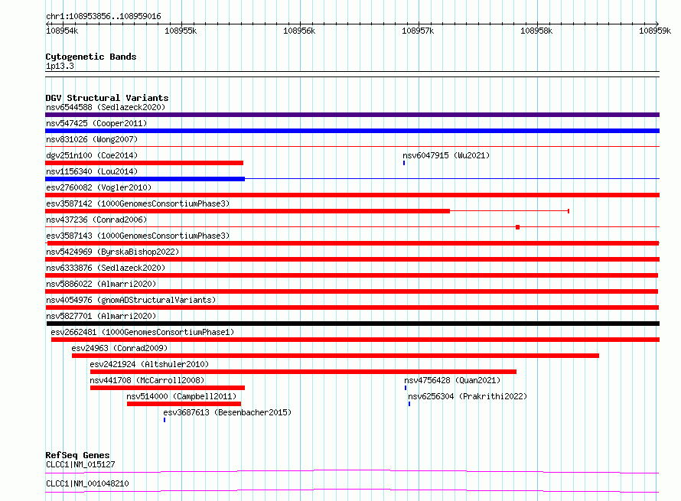The image size is (681, 501).
Task: Click the RefSeq Genes track heading
Action: click(x=77, y=455)
